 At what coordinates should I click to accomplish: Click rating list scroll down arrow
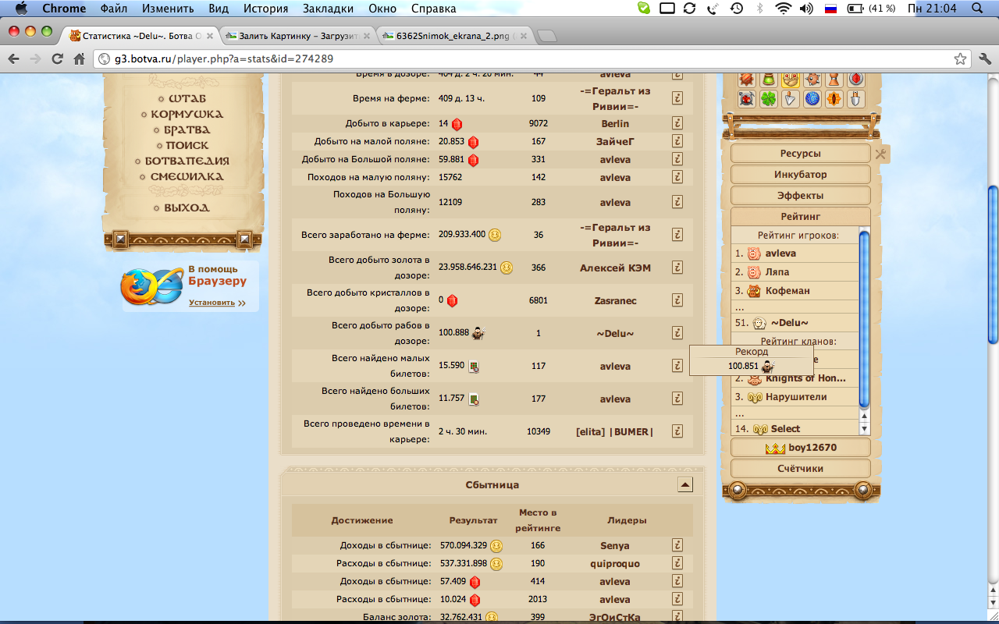tap(864, 429)
